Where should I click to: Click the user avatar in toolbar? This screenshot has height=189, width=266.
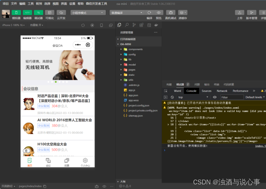pos(6,14)
